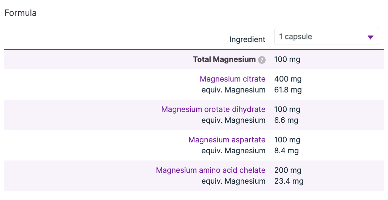Click 'equiv. Magnesium' under Magnesium aspartate

tap(233, 151)
